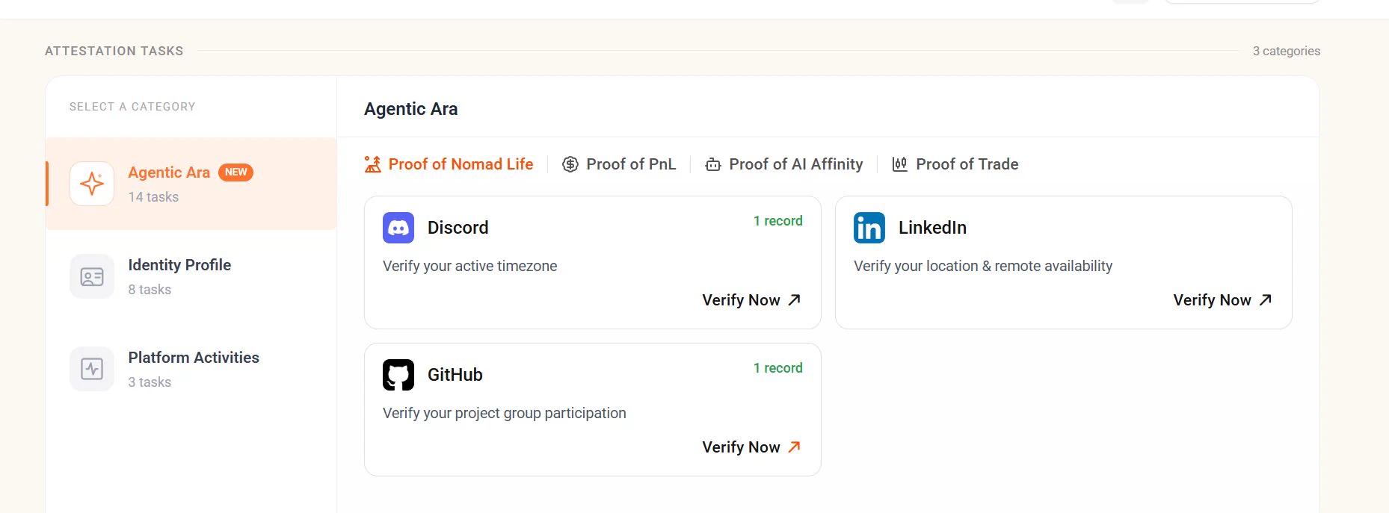Click the Agentic Ara sparkle icon

coord(92,184)
